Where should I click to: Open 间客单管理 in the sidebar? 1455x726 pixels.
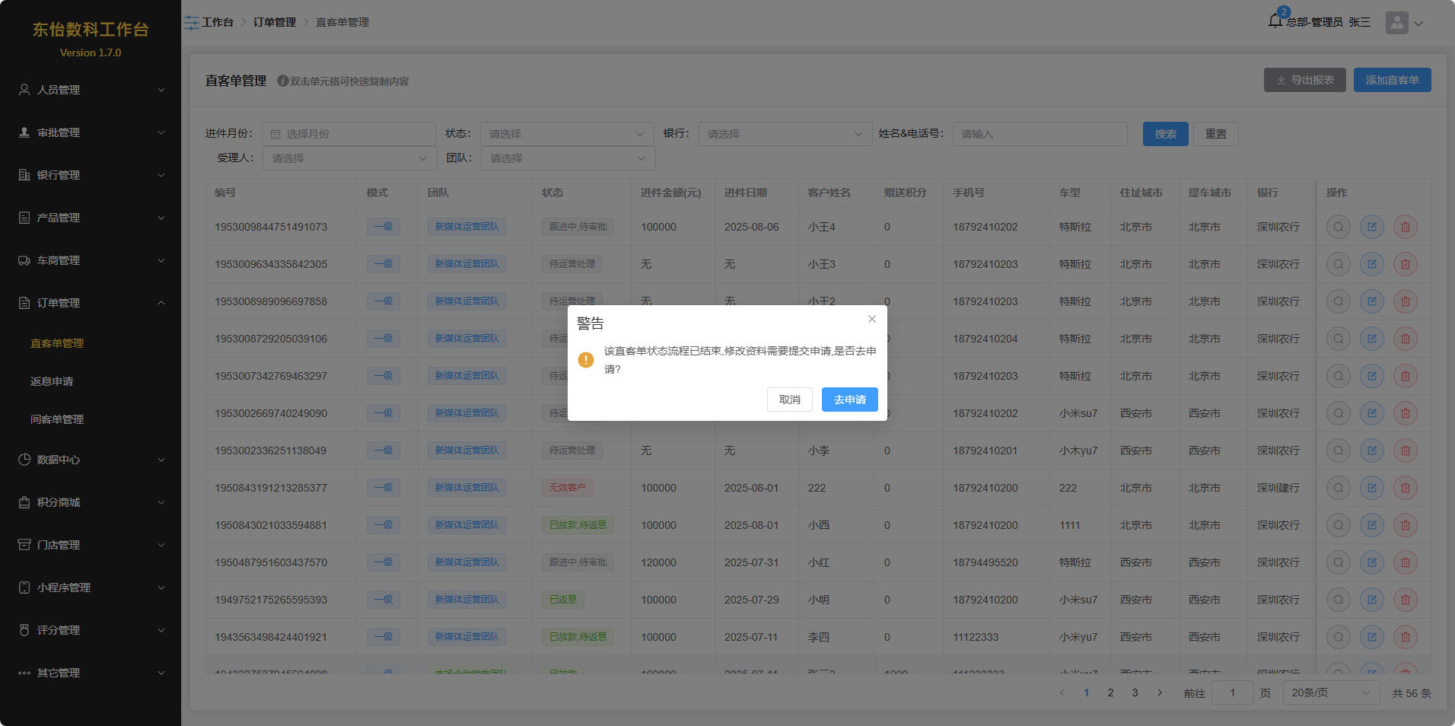57,419
